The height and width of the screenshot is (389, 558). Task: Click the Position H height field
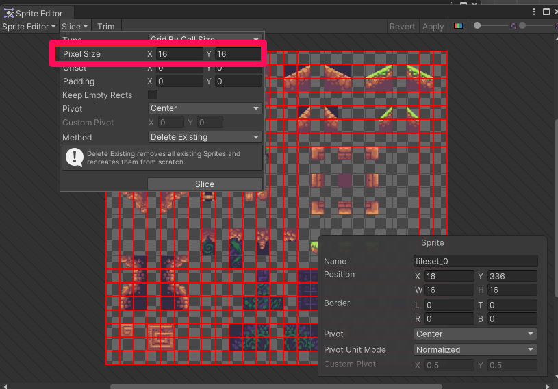pyautogui.click(x=512, y=290)
